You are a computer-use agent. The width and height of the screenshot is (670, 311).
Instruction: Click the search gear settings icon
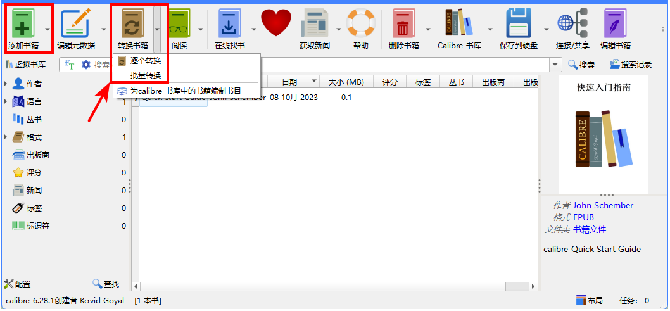[86, 65]
